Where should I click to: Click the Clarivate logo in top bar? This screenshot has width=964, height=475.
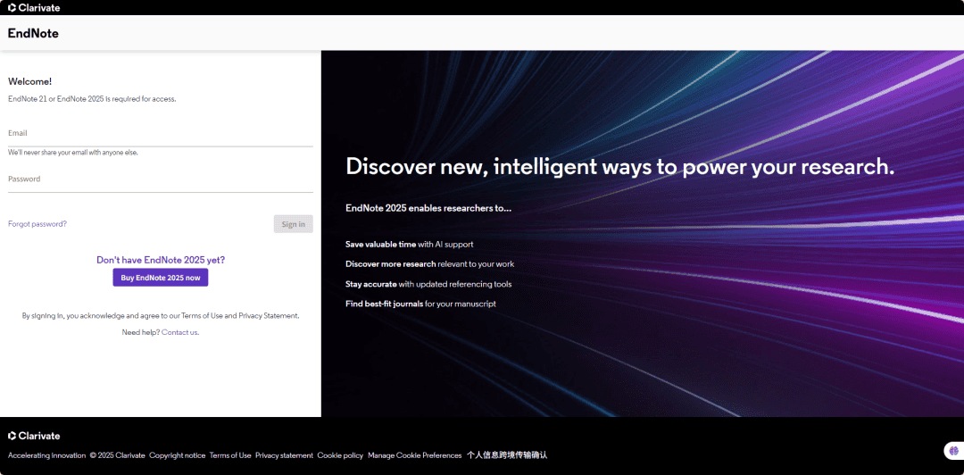coord(34,7)
